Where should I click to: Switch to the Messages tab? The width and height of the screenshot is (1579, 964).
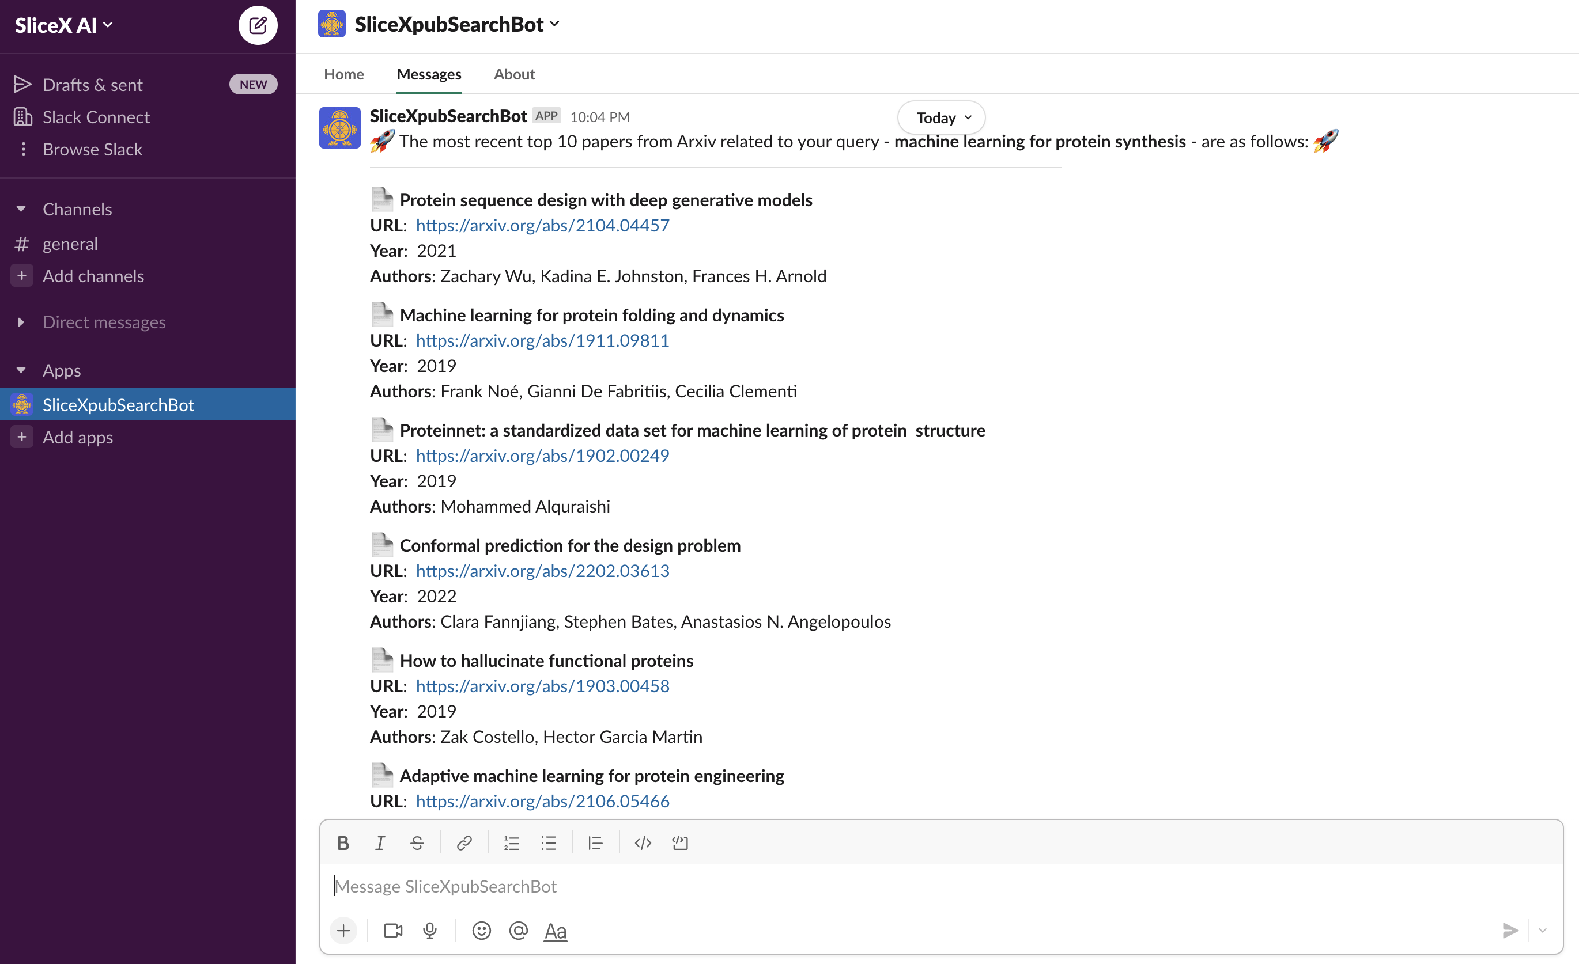(x=429, y=74)
